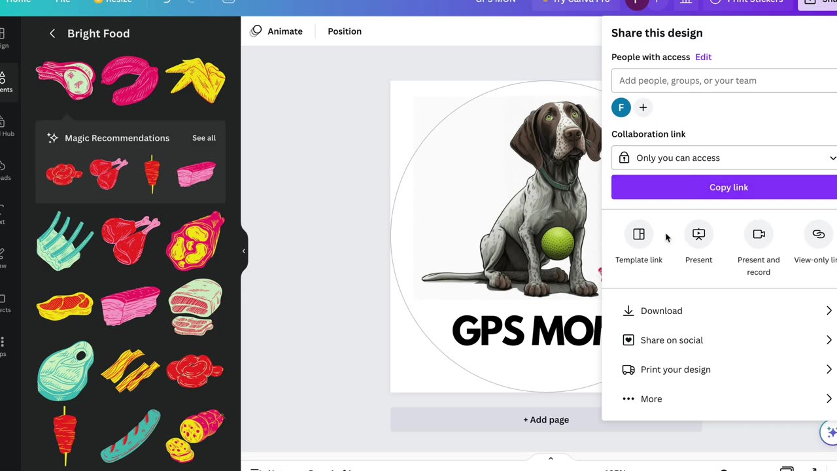Viewport: 837px width, 471px height.
Task: Open the Only you can access dropdown
Action: [724, 158]
